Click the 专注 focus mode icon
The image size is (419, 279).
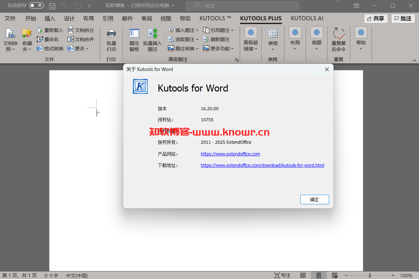coord(282,276)
